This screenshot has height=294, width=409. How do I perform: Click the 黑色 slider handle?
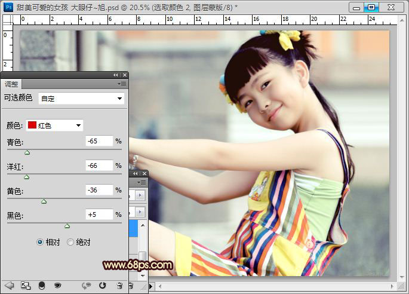point(67,225)
